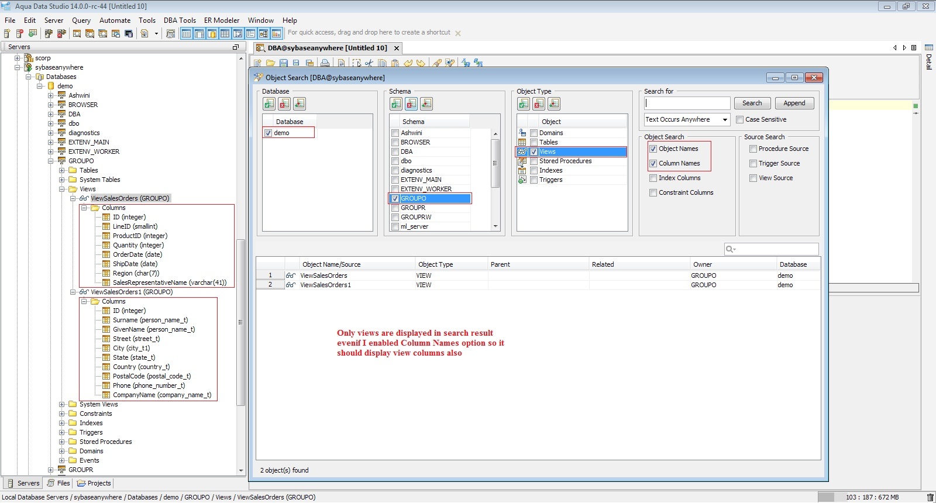Enable the Index Columns checkbox
The width and height of the screenshot is (936, 503).
pyautogui.click(x=653, y=178)
